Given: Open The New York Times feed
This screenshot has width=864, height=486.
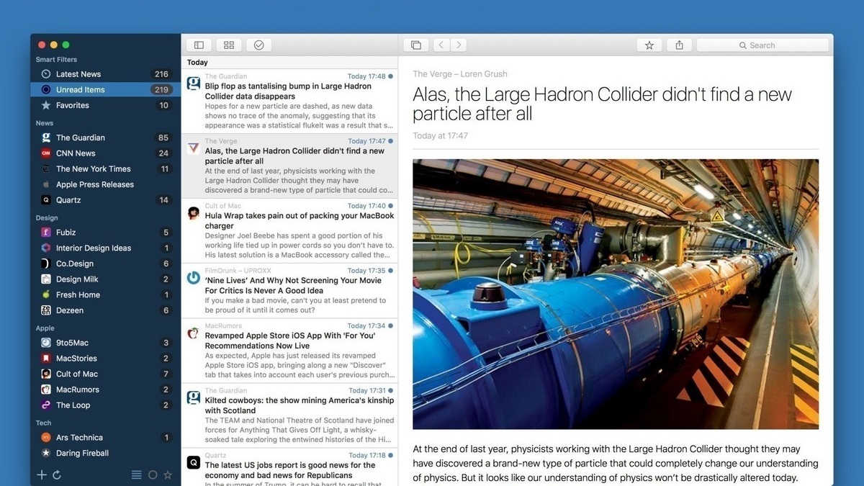Looking at the screenshot, I should point(105,169).
